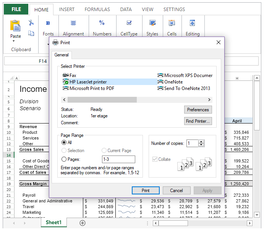Click the Preferences button
The height and width of the screenshot is (231, 264).
(198, 110)
